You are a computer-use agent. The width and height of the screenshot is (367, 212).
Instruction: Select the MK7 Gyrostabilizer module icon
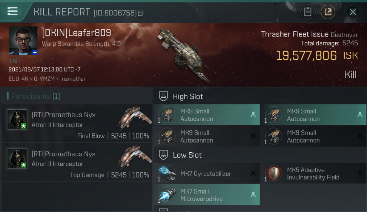tap(167, 173)
